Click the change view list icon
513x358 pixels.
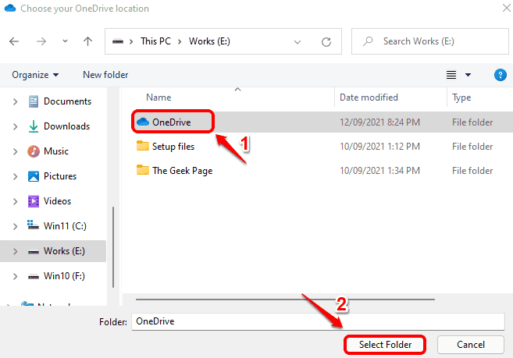pyautogui.click(x=451, y=75)
